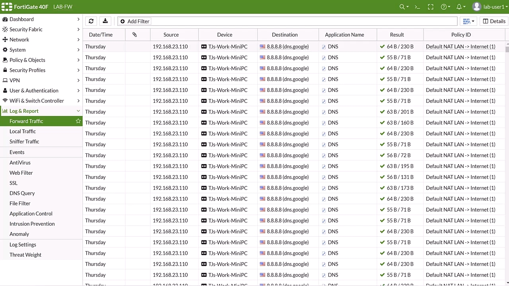
Task: Open the help question mark menu
Action: [445, 7]
